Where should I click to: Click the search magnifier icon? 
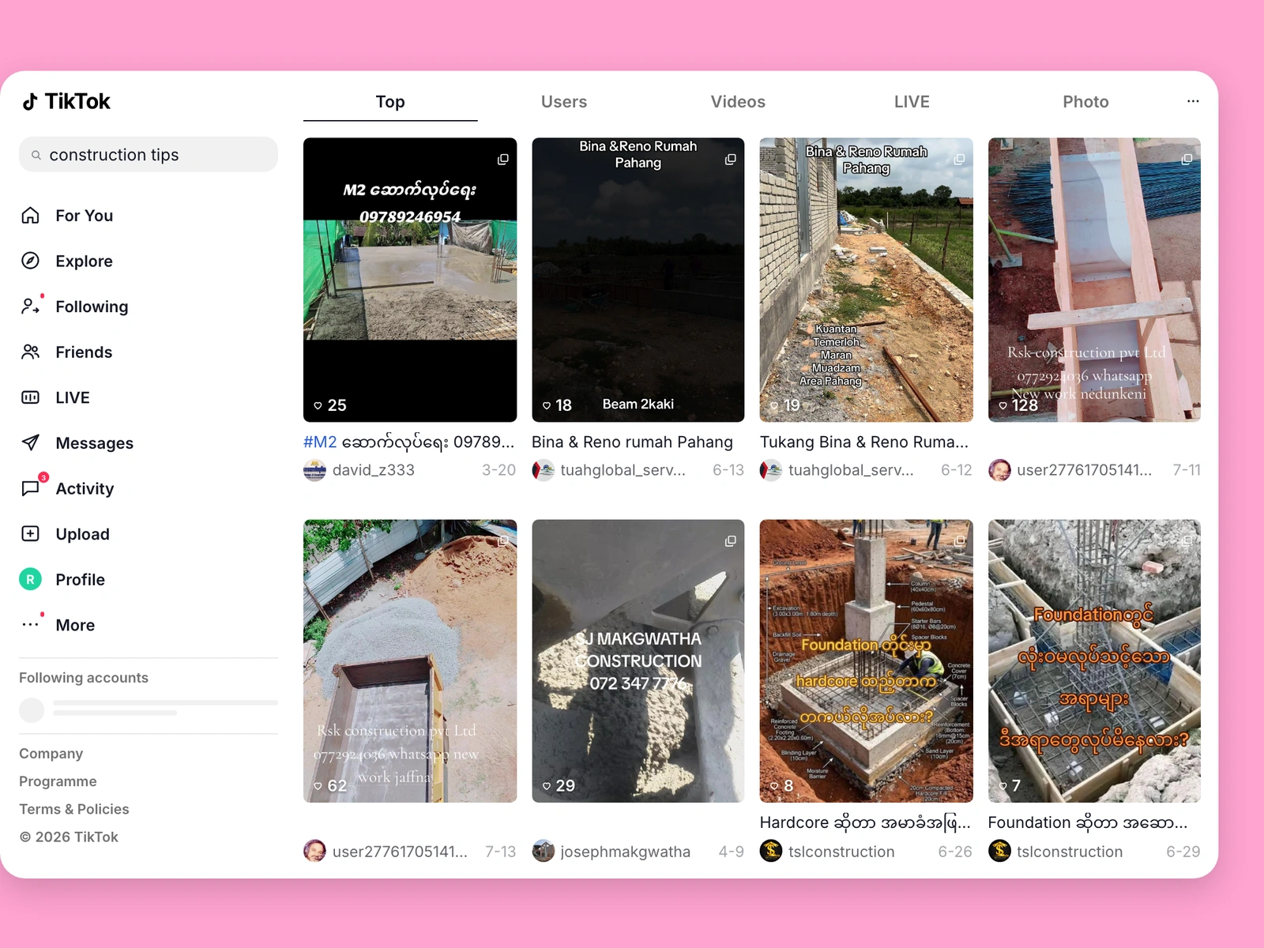click(x=36, y=155)
